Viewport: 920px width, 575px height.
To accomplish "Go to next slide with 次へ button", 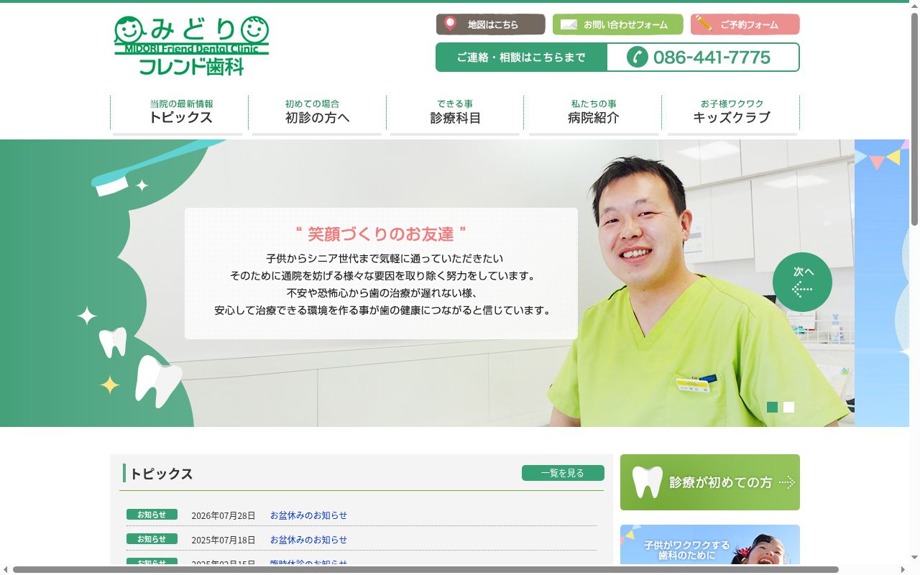I will pyautogui.click(x=802, y=282).
